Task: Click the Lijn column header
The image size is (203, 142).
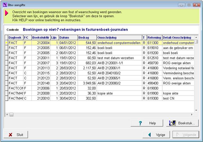Action: 55,38
